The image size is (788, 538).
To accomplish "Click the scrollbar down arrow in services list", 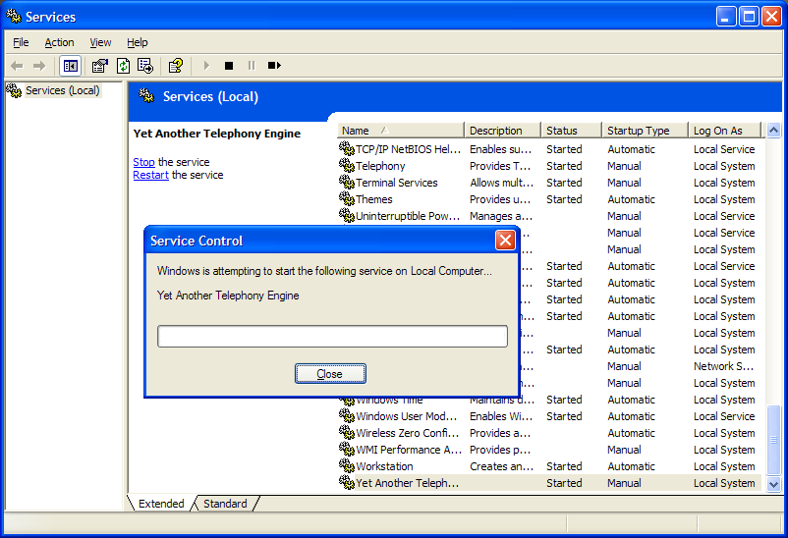I will click(774, 485).
